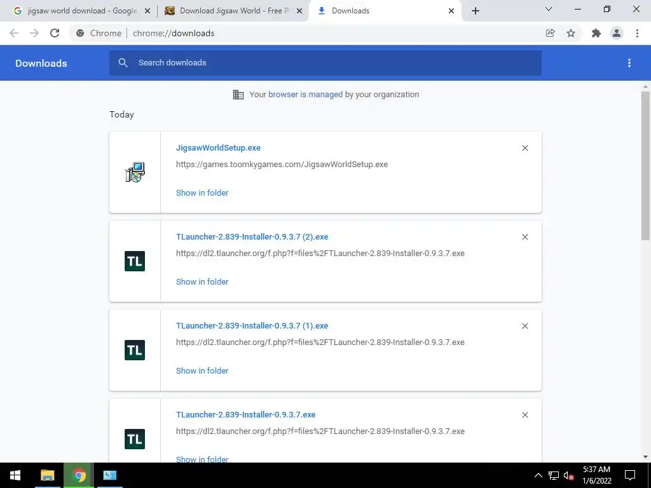Image resolution: width=651 pixels, height=488 pixels.
Task: Click the JigsawWorldSetup installer file icon
Action: tap(135, 172)
